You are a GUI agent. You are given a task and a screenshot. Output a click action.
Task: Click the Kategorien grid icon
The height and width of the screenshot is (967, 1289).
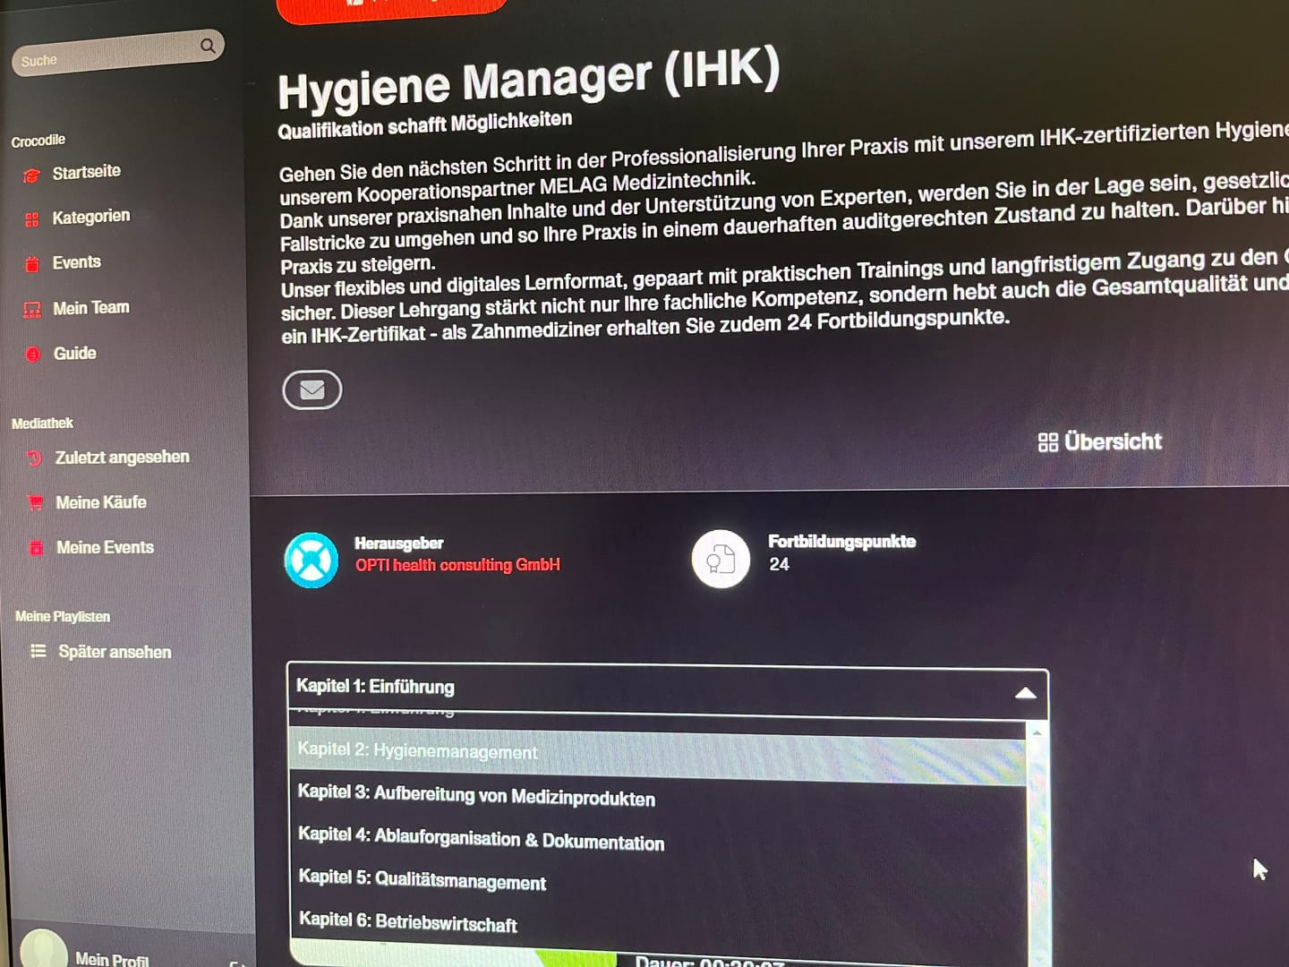pos(32,219)
